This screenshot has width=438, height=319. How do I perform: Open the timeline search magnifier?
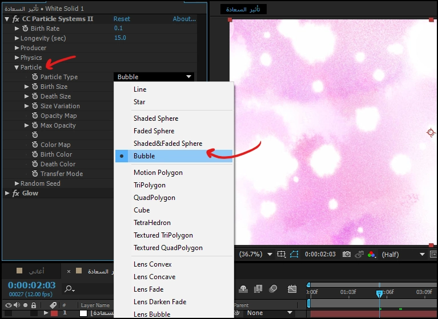click(69, 289)
